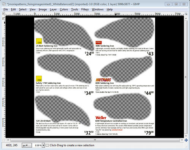Open the Image menu
This screenshot has height=150, width=190.
43,9
